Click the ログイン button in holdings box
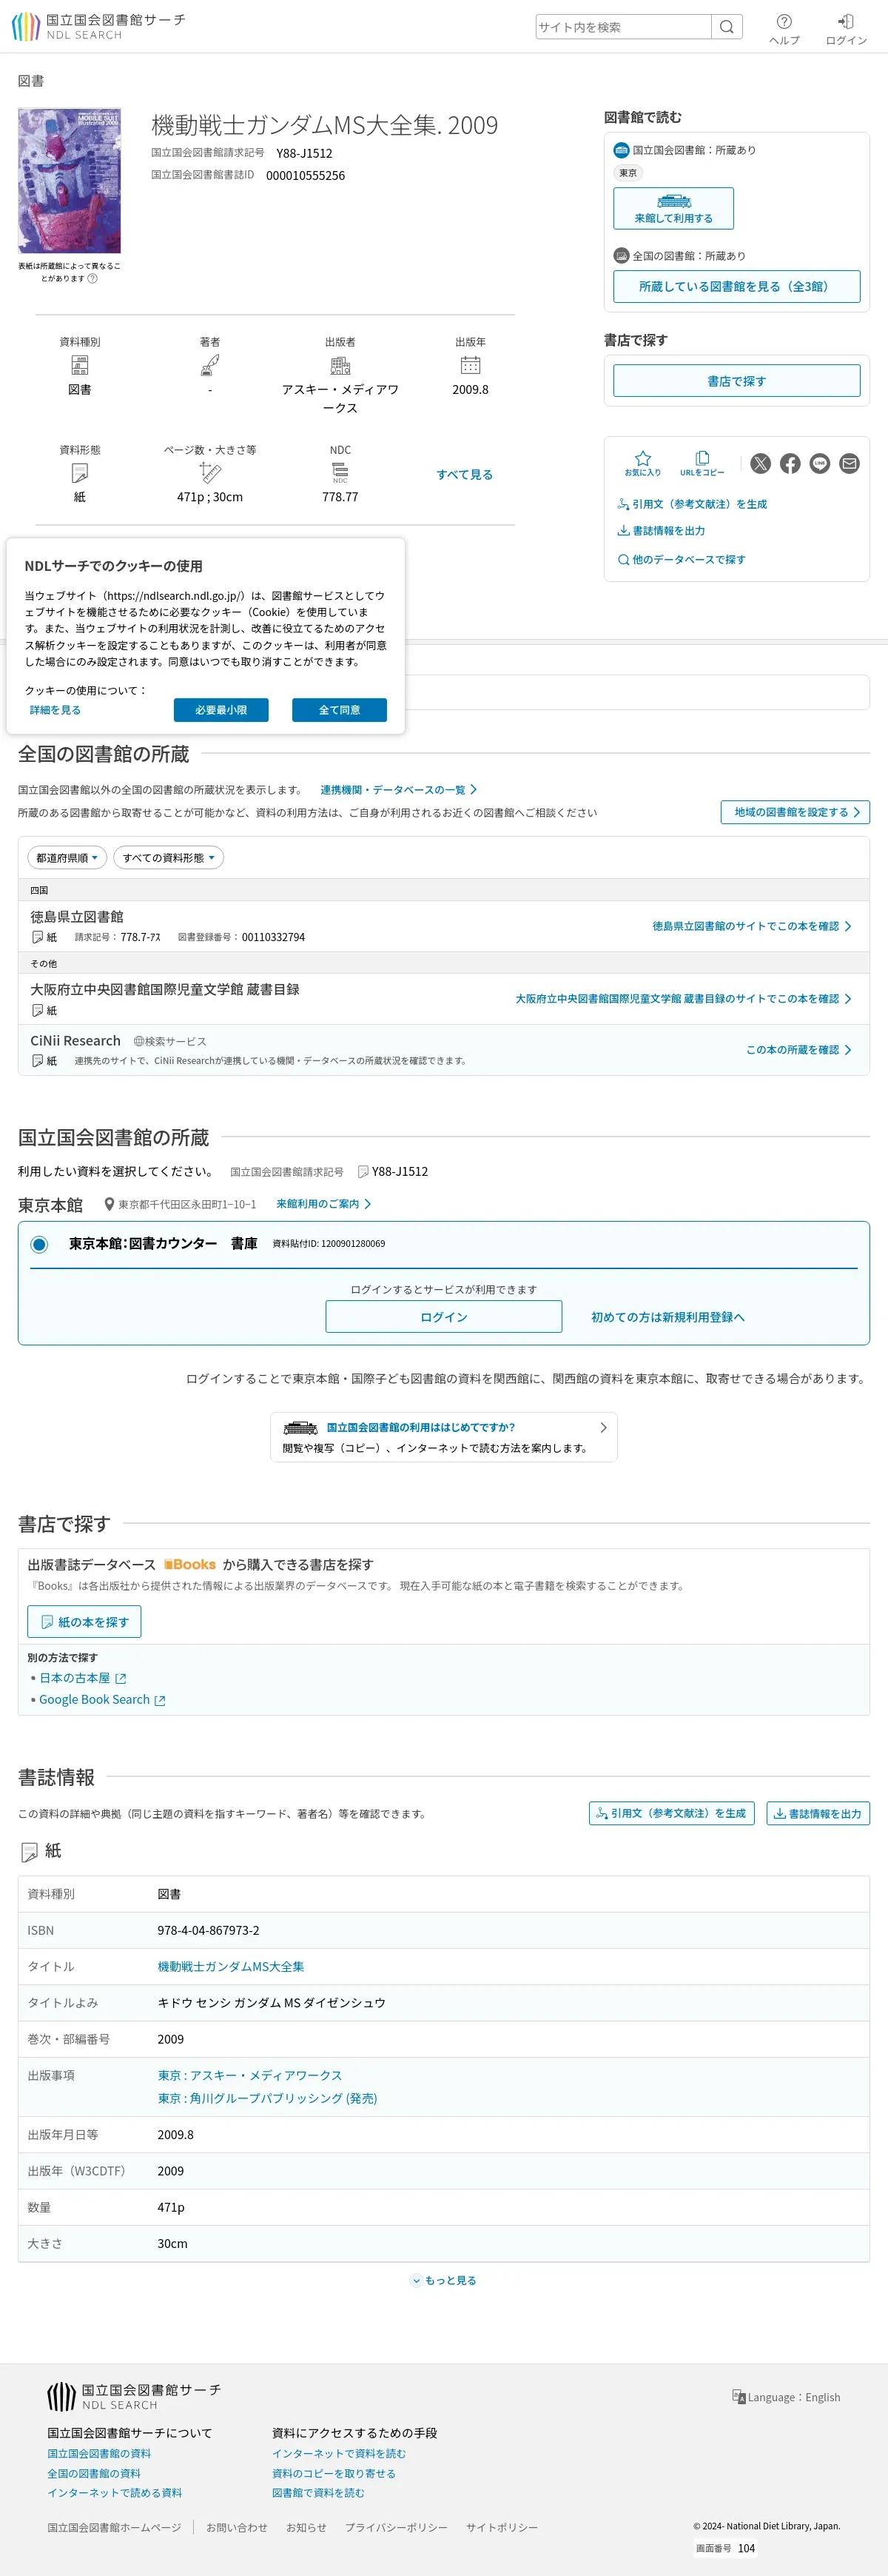Viewport: 888px width, 2576px height. tap(443, 1317)
